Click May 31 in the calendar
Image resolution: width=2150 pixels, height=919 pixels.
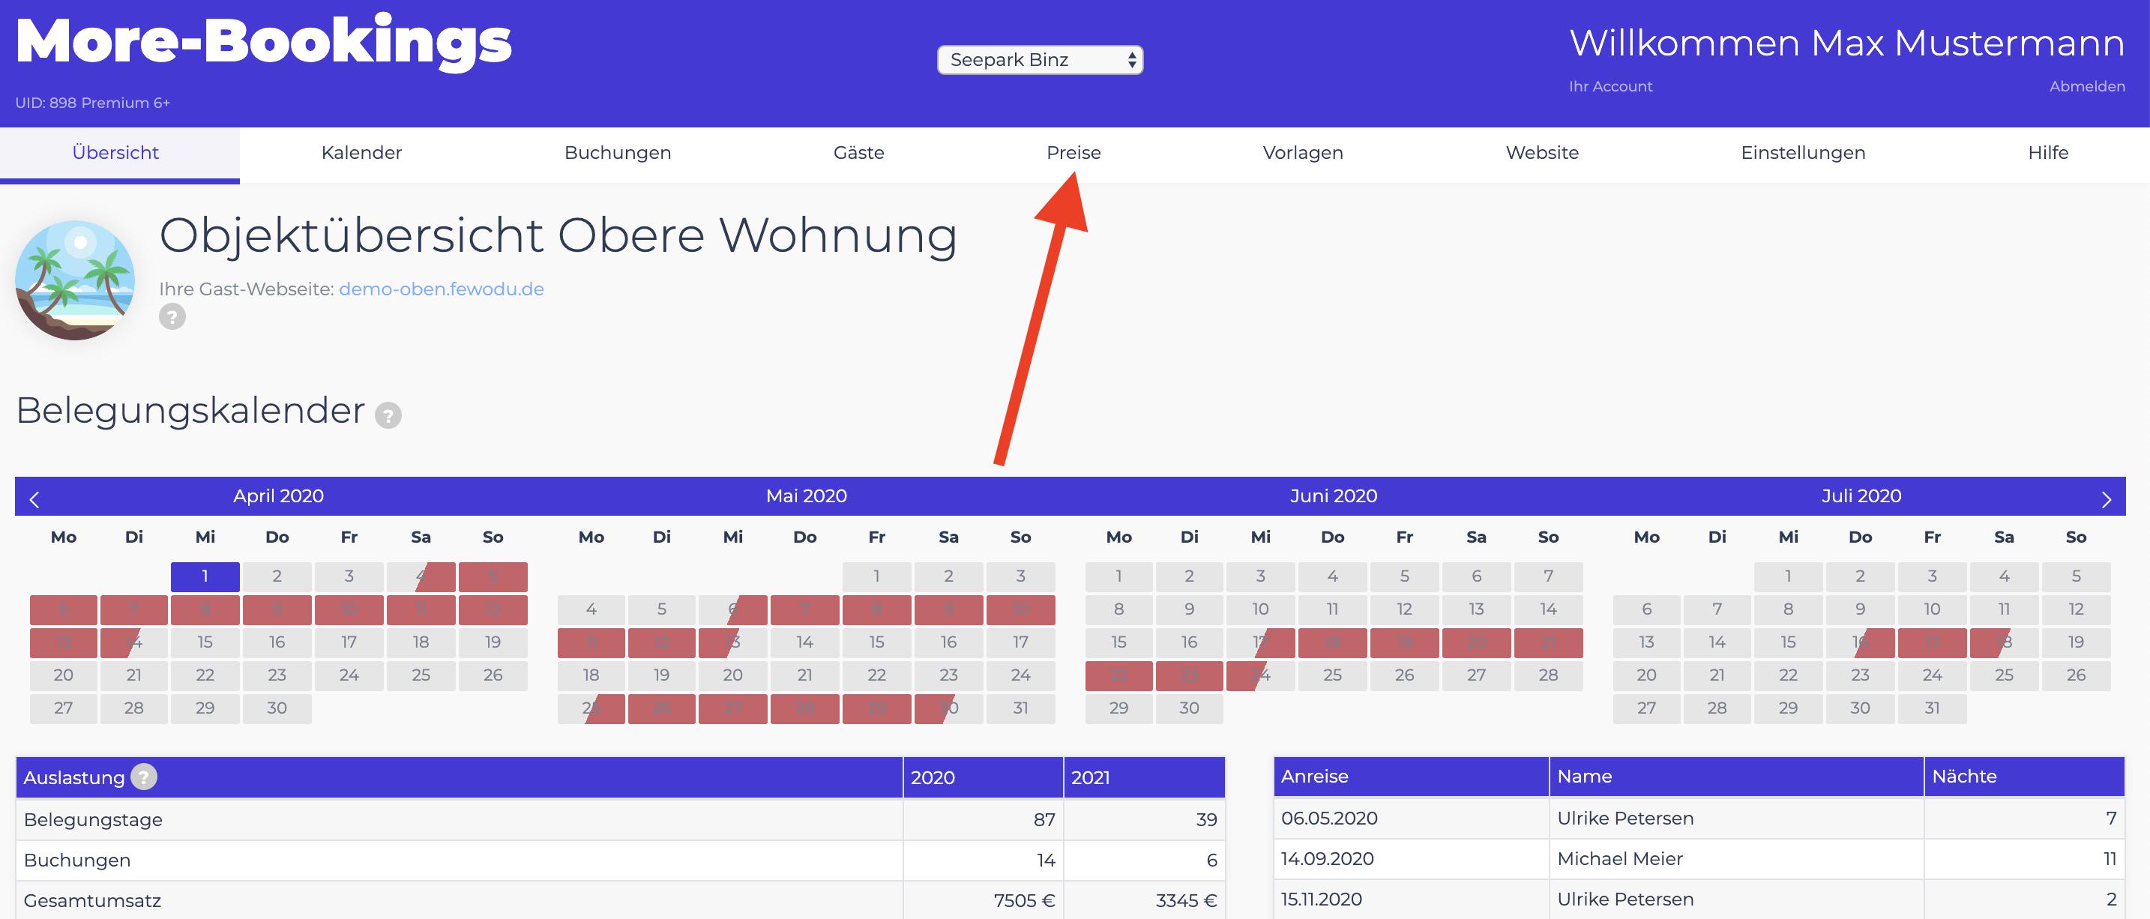coord(1020,708)
